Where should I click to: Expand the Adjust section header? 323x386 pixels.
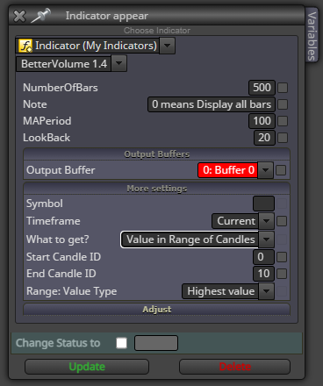click(157, 310)
